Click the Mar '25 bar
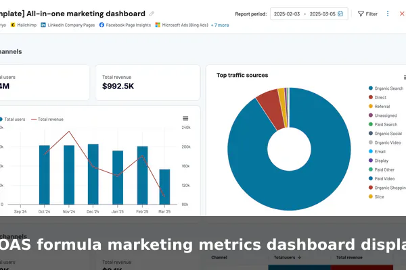This screenshot has height=270, width=406. point(164,187)
